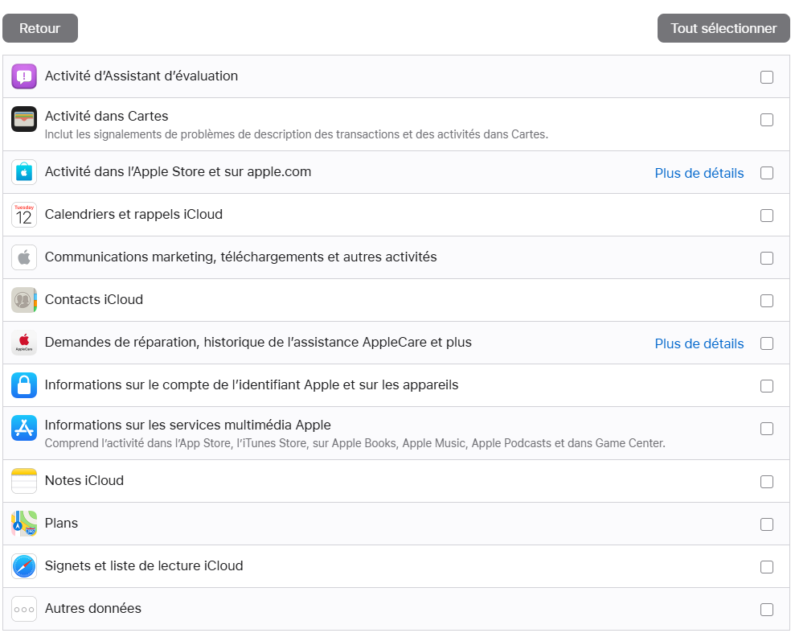The image size is (791, 633).
Task: Click the description starting 'Comprend l'activité dans l'App Store'
Action: [x=355, y=443]
